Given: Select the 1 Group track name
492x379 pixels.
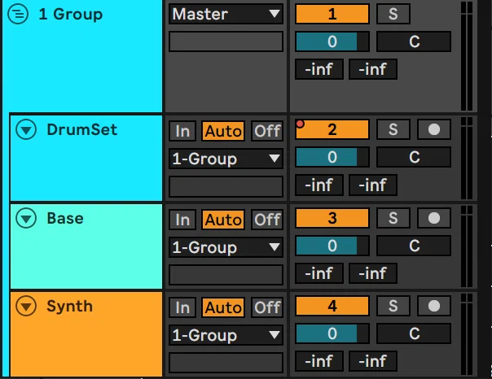Looking at the screenshot, I should 71,14.
